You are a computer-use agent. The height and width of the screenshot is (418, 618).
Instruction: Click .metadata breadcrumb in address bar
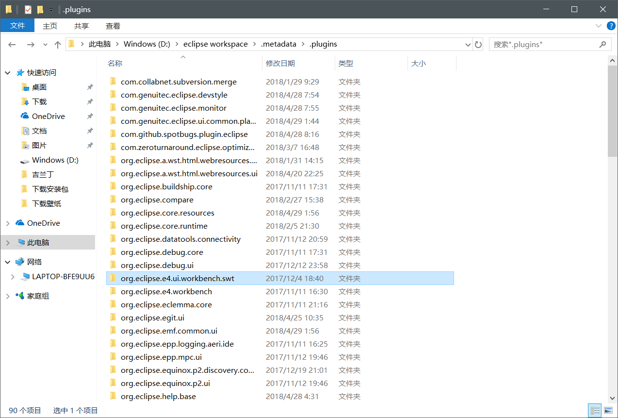(278, 44)
